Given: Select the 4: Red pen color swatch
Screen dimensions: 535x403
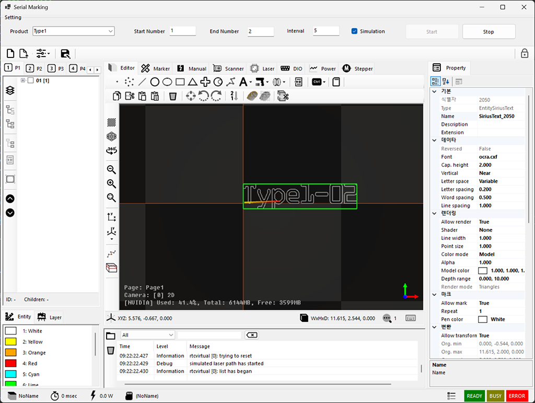Looking at the screenshot, I should click(11, 363).
